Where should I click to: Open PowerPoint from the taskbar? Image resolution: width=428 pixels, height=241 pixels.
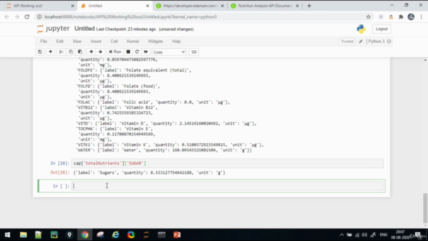point(177,235)
